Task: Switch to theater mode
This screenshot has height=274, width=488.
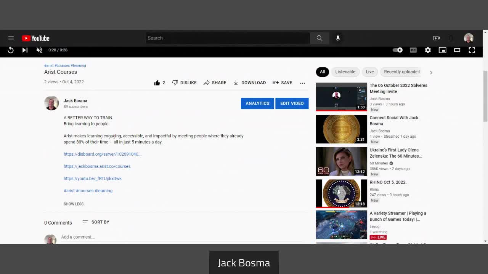Action: click(457, 50)
